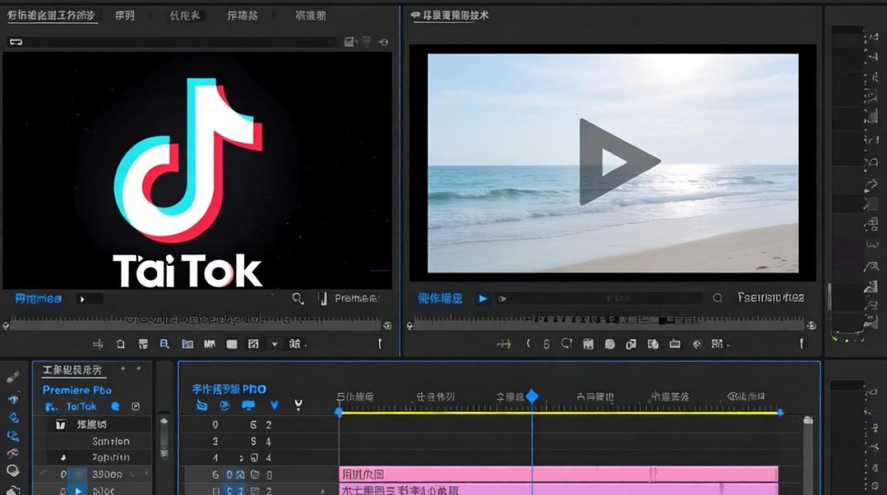The height and width of the screenshot is (495, 887).
Task: Click the blue play box in the 'Siloc' row
Action: point(79,490)
